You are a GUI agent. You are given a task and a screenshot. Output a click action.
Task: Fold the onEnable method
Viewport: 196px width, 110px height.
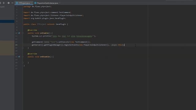coord(23,33)
